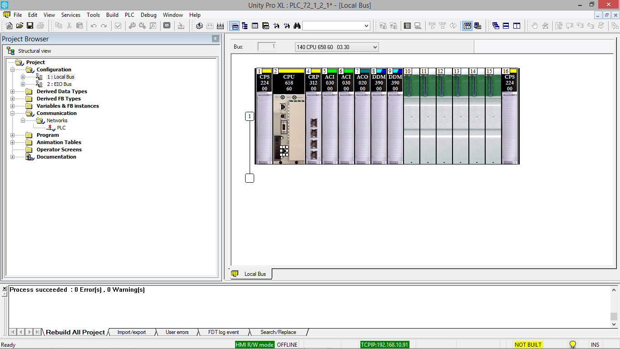Click the TCPIP:192.168.10.91 status indicator
The height and width of the screenshot is (349, 620).
click(384, 344)
